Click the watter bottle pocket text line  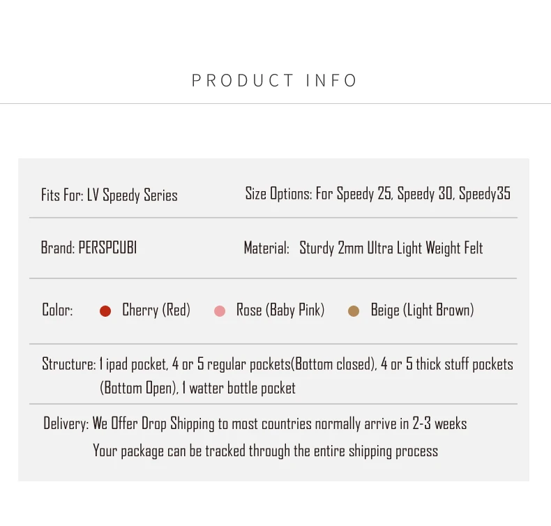coord(197,389)
